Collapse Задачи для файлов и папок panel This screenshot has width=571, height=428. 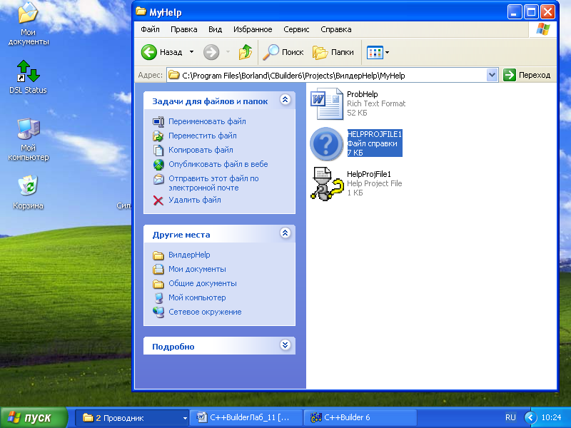coord(285,99)
